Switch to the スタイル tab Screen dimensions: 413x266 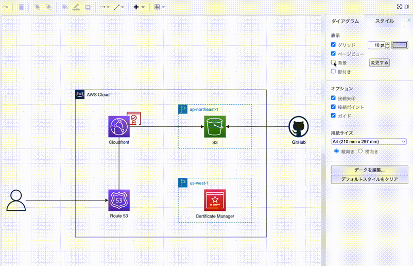[x=384, y=21]
